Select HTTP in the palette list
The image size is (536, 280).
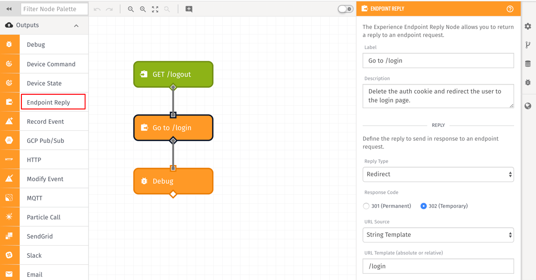(34, 159)
